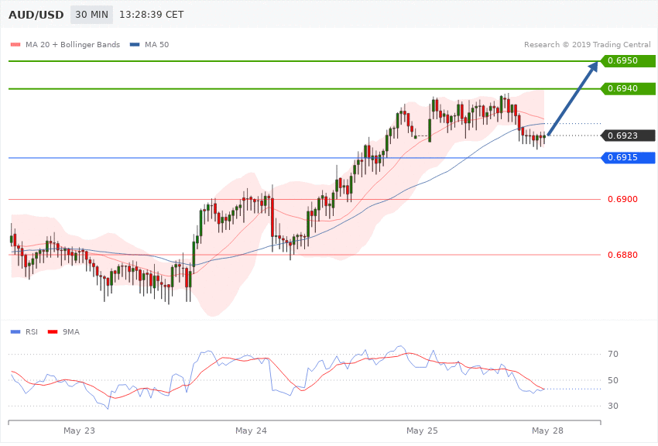Click the 0.6900 support level label

point(622,199)
